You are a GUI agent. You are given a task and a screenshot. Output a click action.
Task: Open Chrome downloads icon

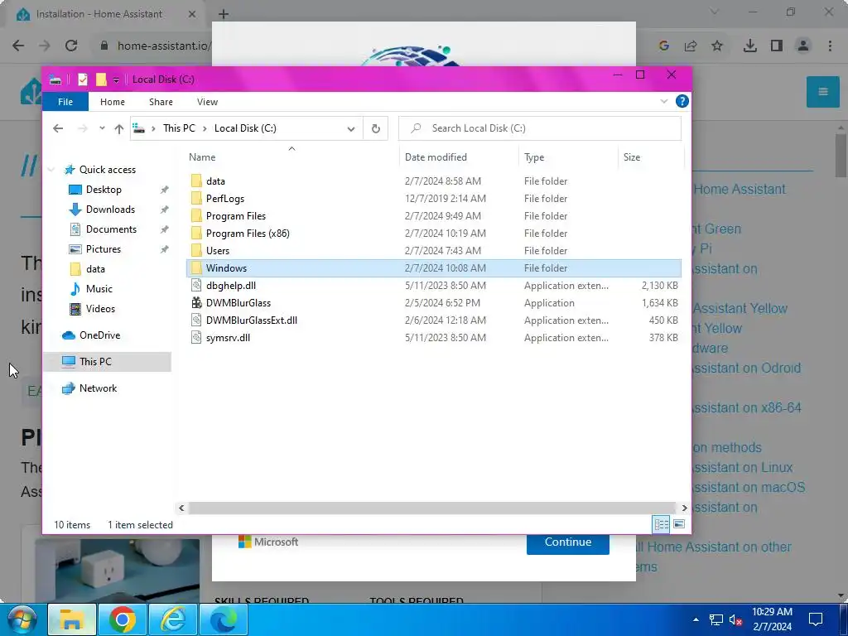(749, 46)
